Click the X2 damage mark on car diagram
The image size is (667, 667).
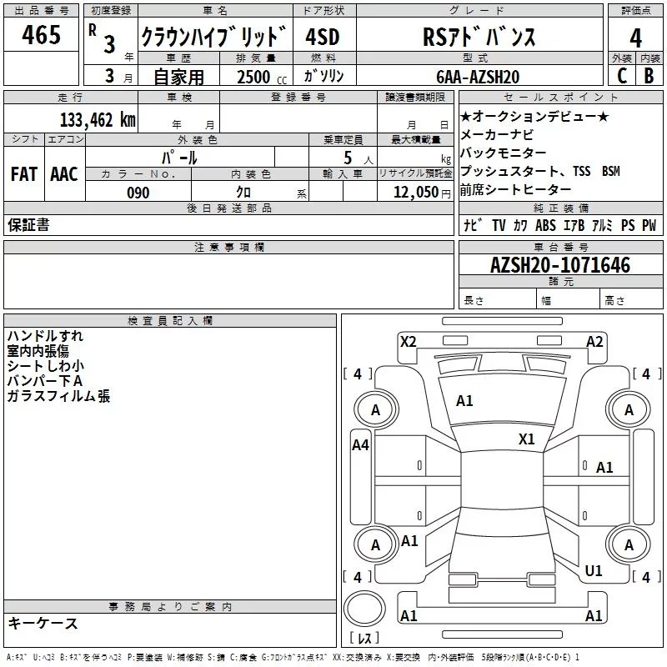pos(408,342)
